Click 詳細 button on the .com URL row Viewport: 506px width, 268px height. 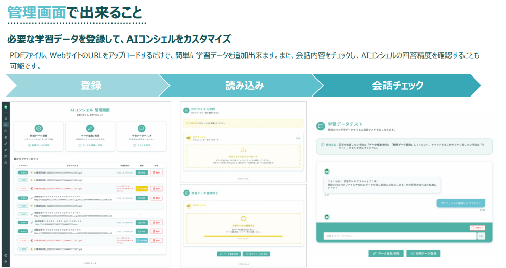[x=142, y=222]
